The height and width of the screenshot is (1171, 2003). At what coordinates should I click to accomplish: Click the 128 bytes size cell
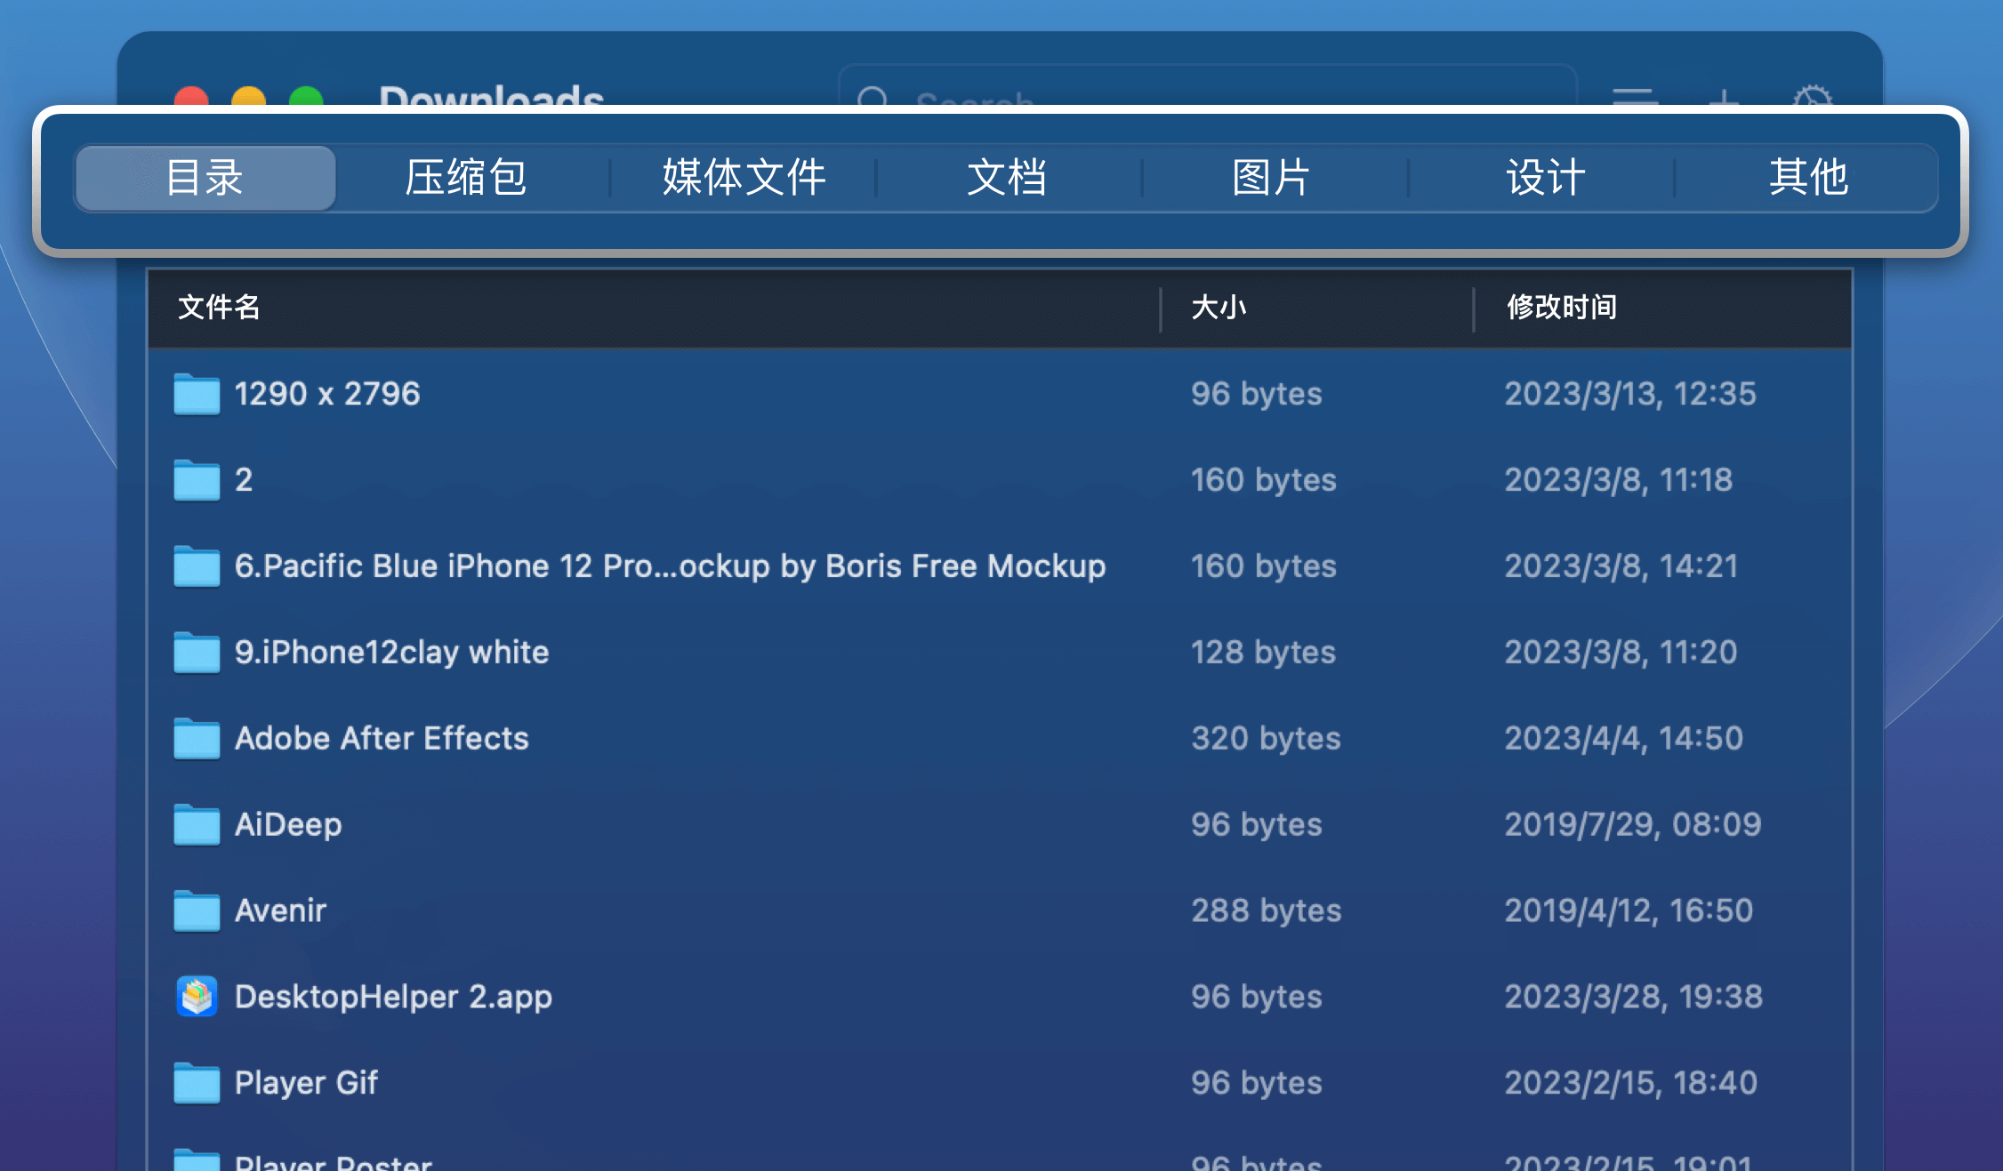point(1263,653)
